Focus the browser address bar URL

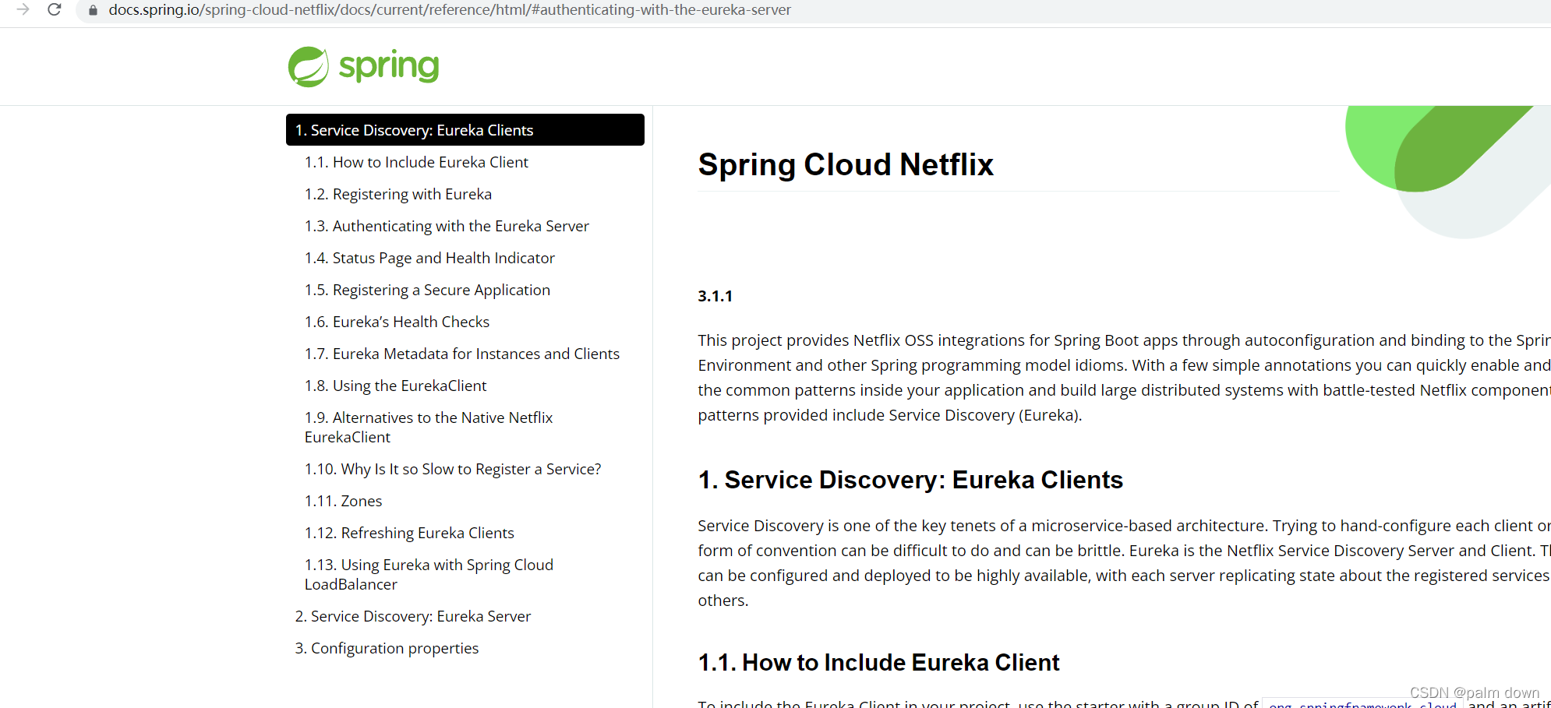(450, 10)
